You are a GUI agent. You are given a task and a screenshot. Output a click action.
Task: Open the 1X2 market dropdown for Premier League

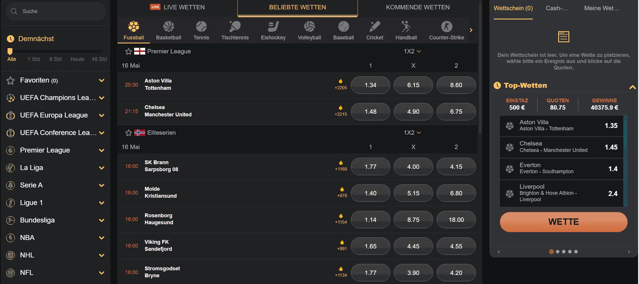point(412,51)
